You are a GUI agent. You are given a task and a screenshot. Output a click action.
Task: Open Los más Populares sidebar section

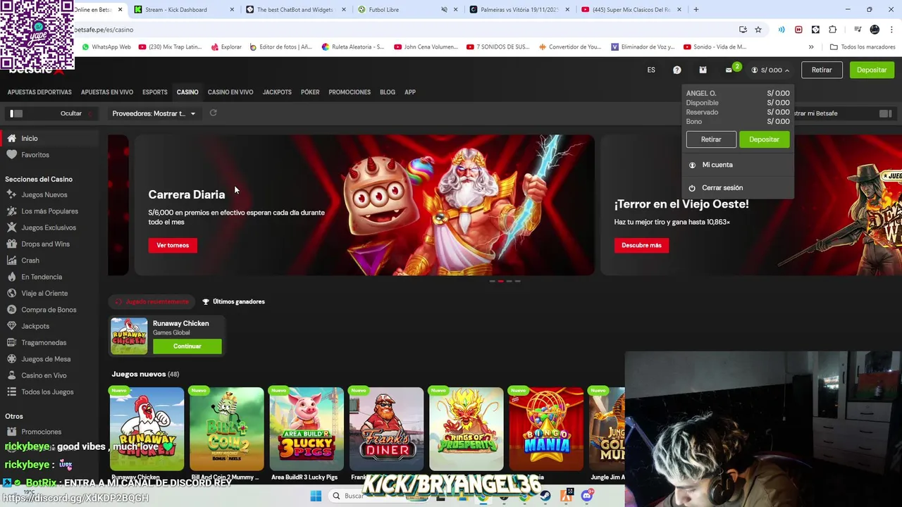point(49,211)
